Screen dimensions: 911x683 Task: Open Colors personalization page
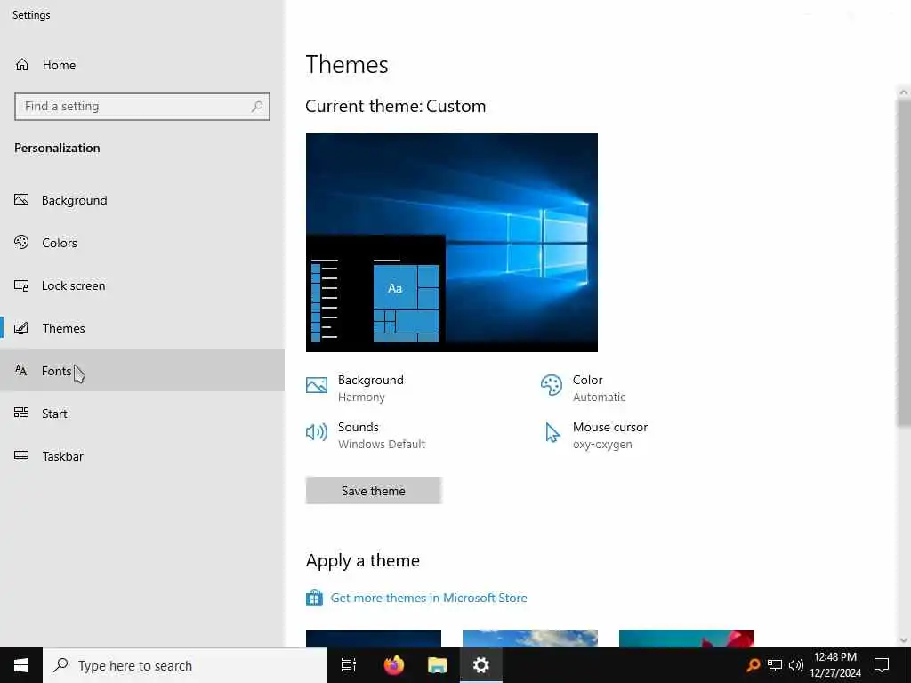pyautogui.click(x=142, y=243)
